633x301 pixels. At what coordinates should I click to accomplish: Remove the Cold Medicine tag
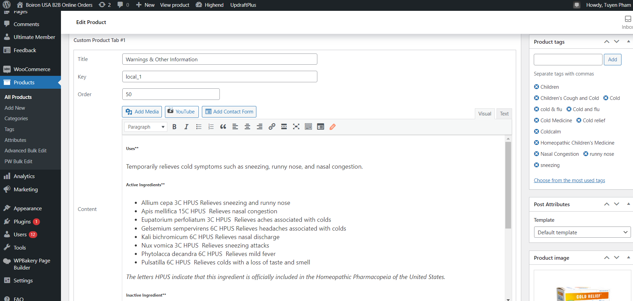click(536, 120)
